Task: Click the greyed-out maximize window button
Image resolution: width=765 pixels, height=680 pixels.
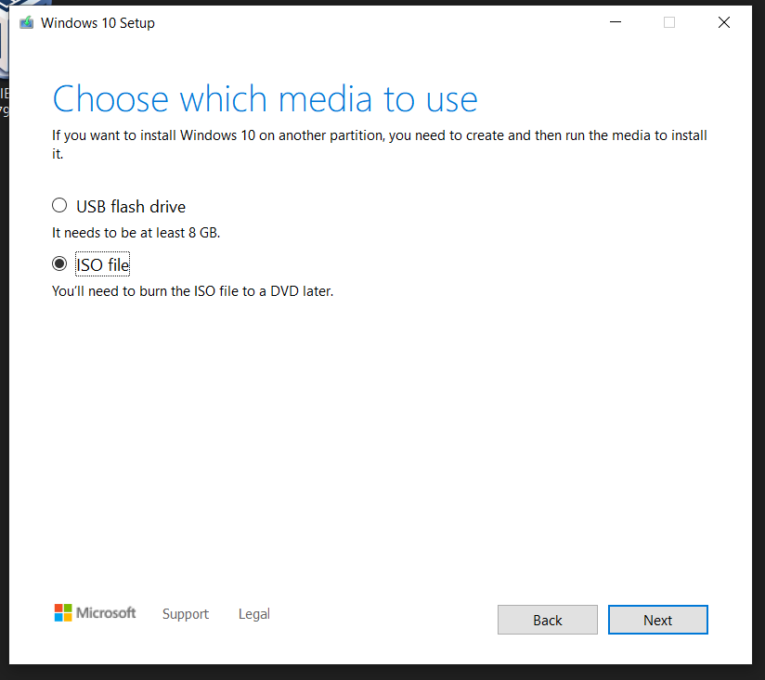Action: 669,23
